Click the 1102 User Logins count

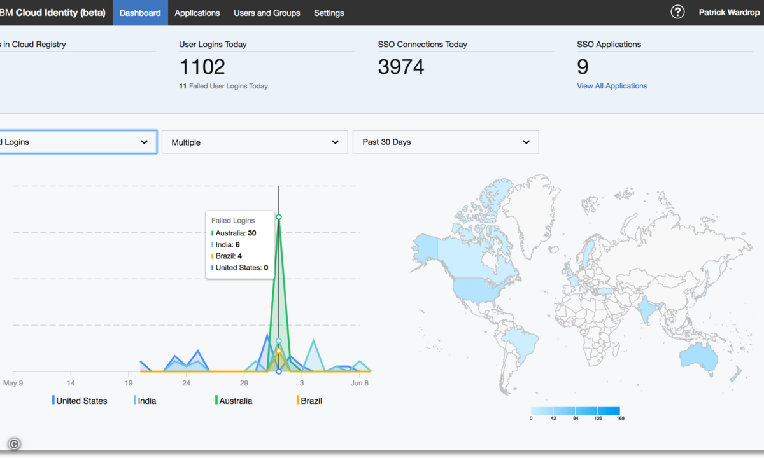pyautogui.click(x=202, y=67)
